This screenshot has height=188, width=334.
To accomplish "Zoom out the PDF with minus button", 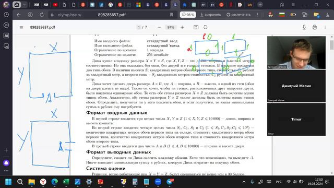I will click(159, 27).
